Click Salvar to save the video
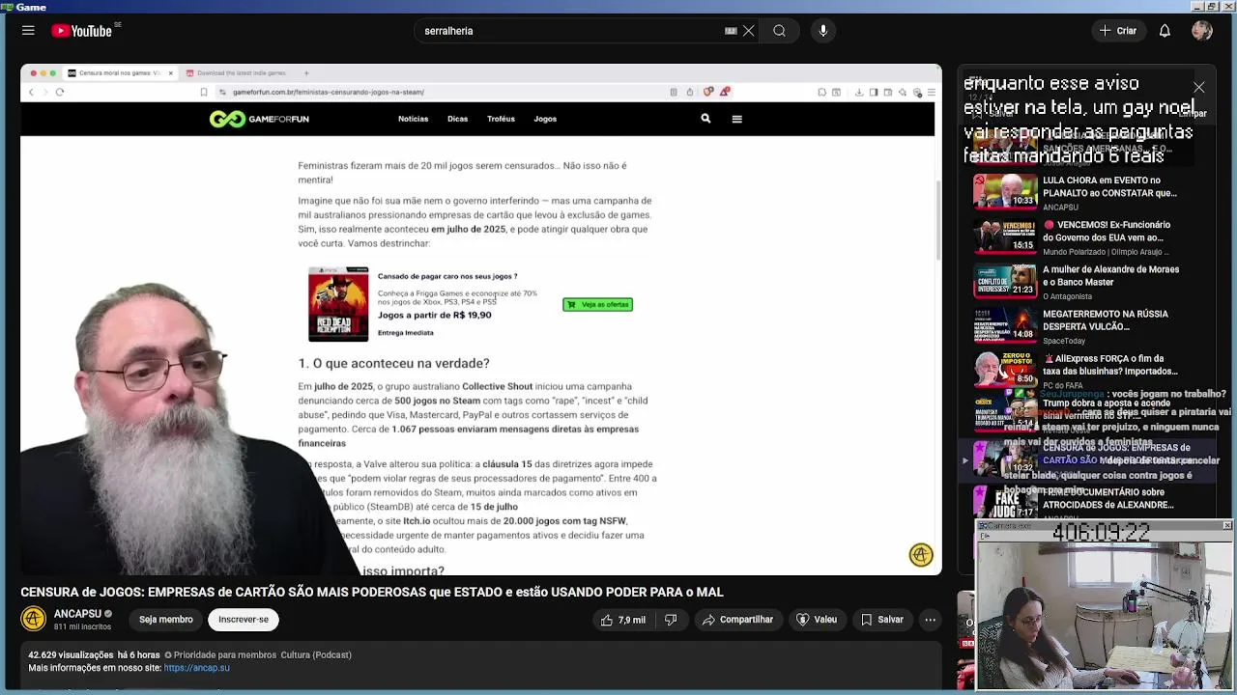The width and height of the screenshot is (1237, 695). click(x=881, y=620)
